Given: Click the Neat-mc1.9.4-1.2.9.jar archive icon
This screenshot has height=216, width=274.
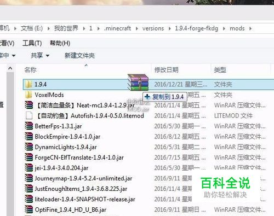Looking at the screenshot, I should point(28,105).
